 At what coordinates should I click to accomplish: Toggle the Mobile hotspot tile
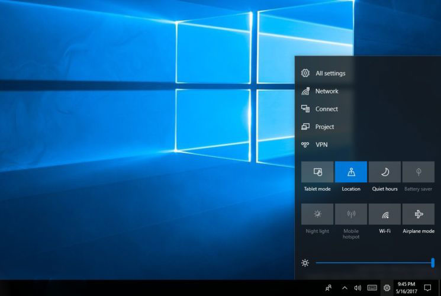[x=351, y=214]
